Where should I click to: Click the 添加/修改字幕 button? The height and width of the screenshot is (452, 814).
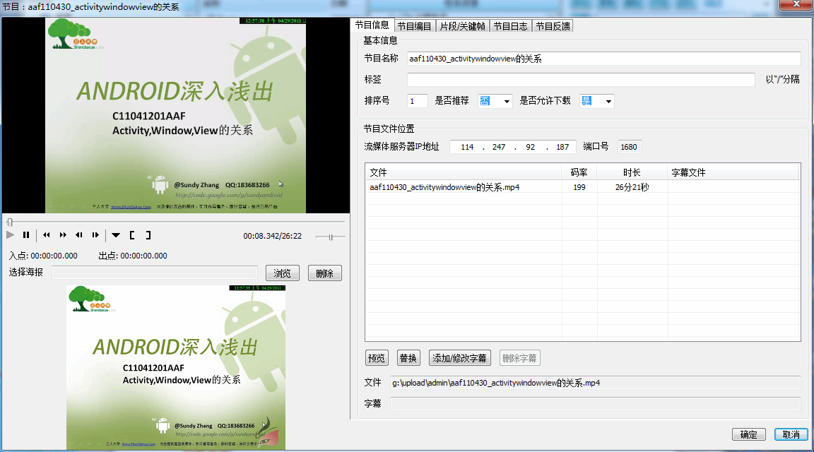459,358
